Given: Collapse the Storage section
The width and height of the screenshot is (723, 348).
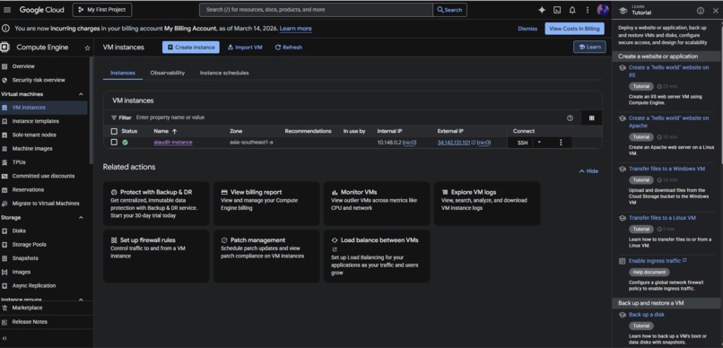Looking at the screenshot, I should (x=81, y=218).
